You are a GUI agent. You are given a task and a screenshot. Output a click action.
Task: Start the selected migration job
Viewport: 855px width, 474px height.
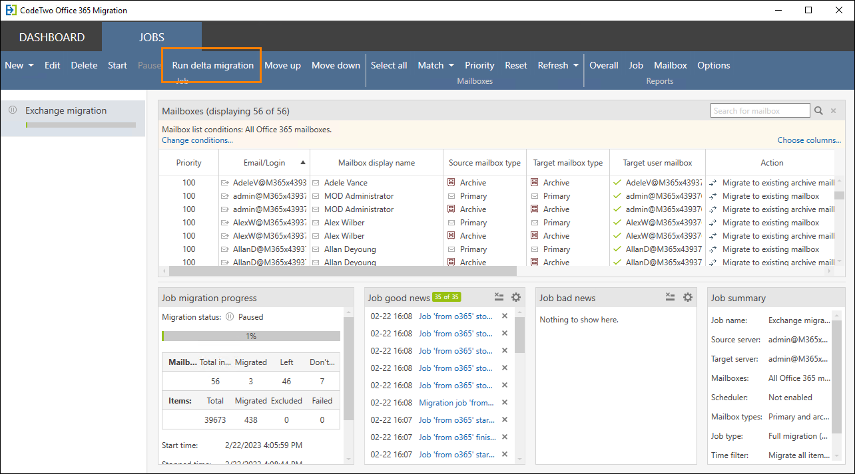[x=117, y=65]
